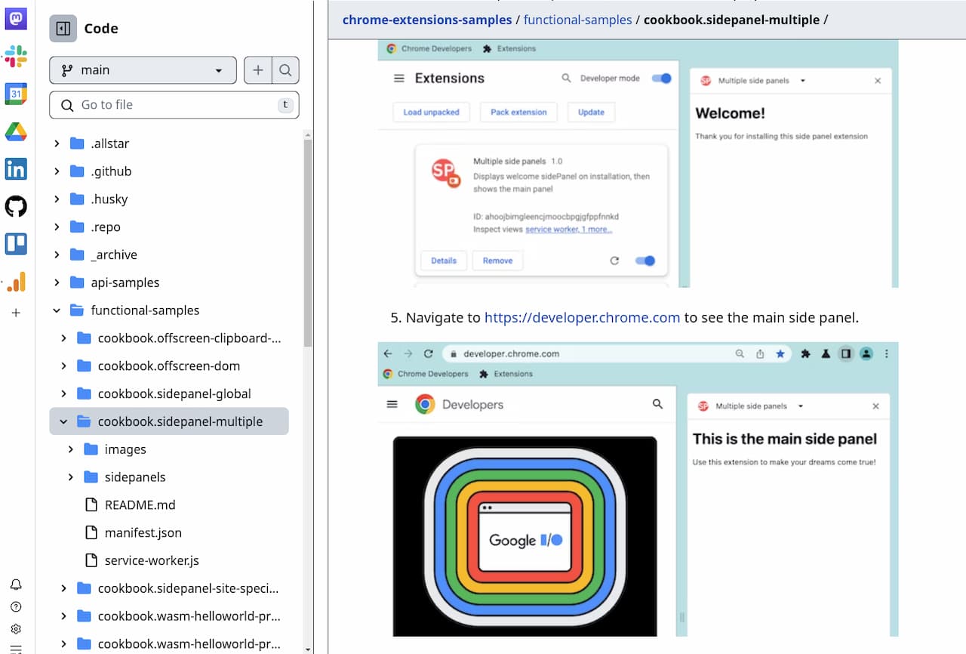The width and height of the screenshot is (966, 654).
Task: Add file with plus button
Action: [258, 70]
